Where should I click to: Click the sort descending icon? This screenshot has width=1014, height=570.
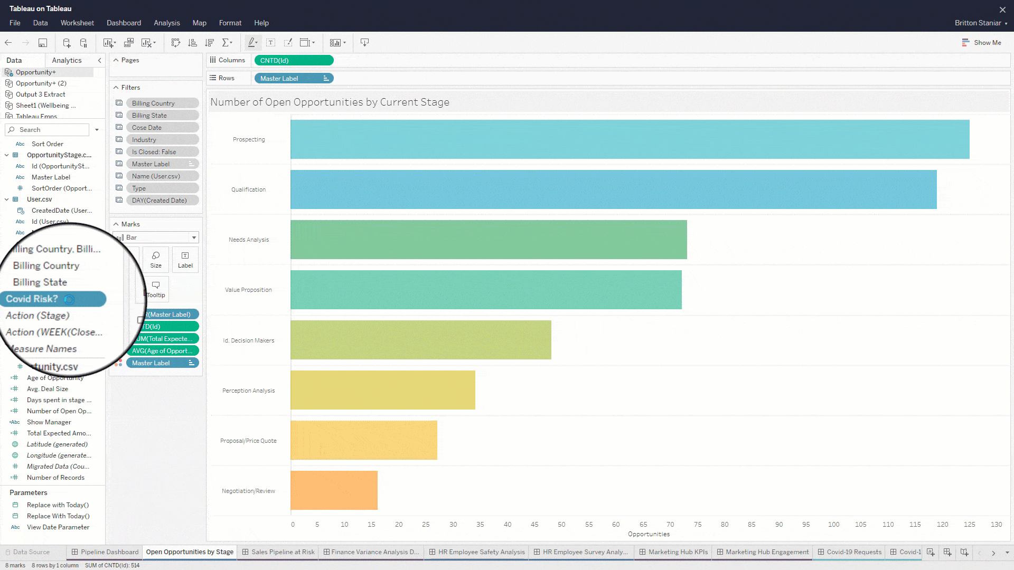210,42
